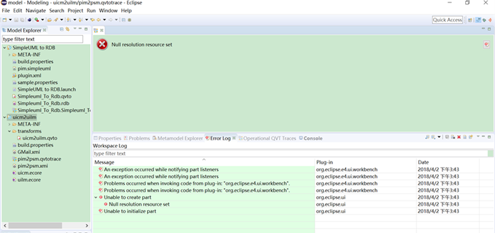The width and height of the screenshot is (495, 233).
Task: Switch to the green Plug-in Development perspective icon
Action: point(484,20)
